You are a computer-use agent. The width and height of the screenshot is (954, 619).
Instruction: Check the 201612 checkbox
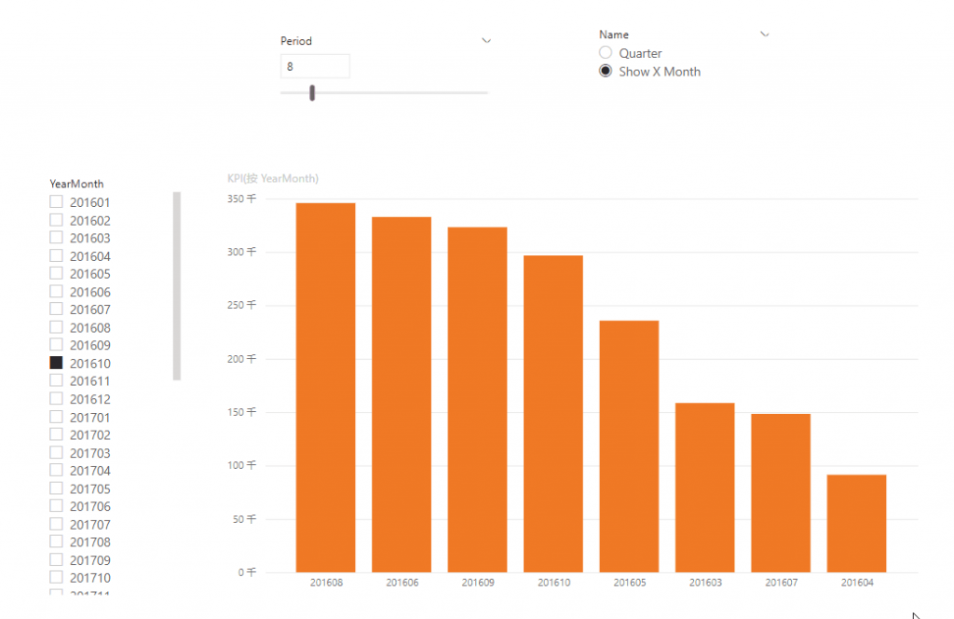[56, 399]
